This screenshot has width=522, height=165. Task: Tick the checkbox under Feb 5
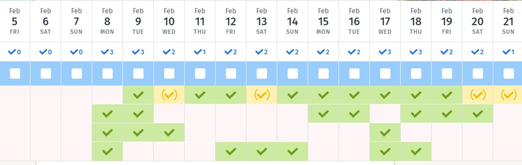[x=15, y=74]
